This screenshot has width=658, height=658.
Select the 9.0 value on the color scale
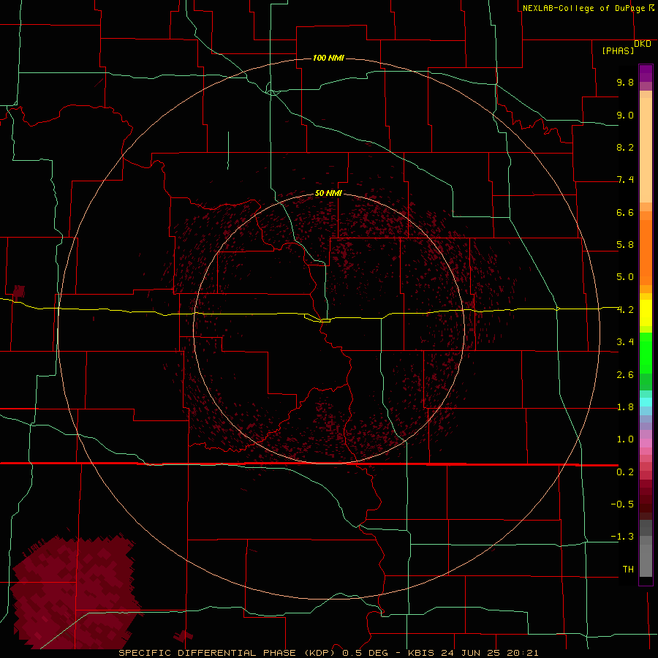[x=625, y=115]
